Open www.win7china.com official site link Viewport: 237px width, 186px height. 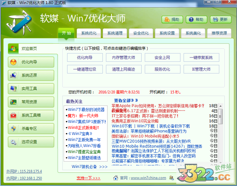click(x=148, y=178)
